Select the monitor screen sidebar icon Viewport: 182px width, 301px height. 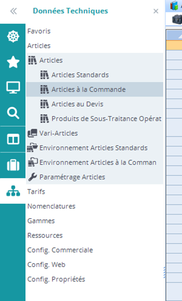pos(13,87)
